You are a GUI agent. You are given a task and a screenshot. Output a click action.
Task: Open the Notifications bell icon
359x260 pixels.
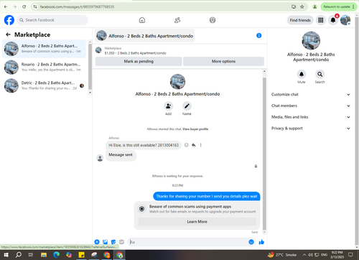(333, 20)
